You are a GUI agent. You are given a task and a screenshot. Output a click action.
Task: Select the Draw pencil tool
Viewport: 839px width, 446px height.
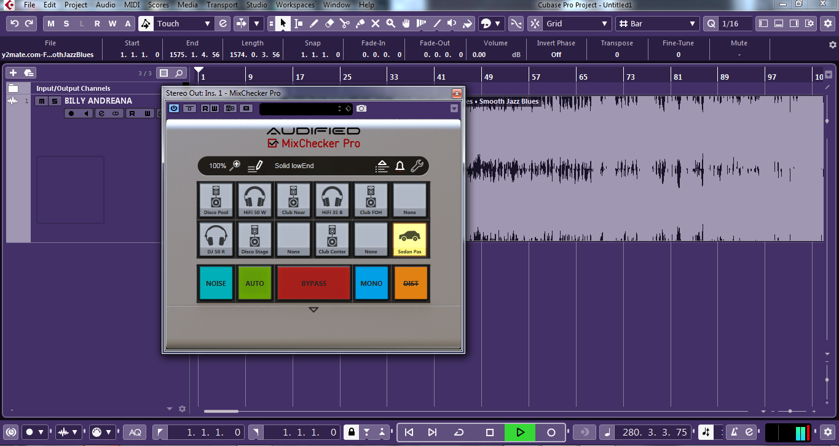point(313,23)
